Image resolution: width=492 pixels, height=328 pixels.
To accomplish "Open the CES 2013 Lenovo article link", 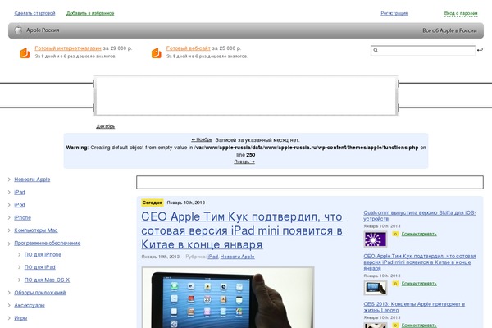I will click(414, 307).
